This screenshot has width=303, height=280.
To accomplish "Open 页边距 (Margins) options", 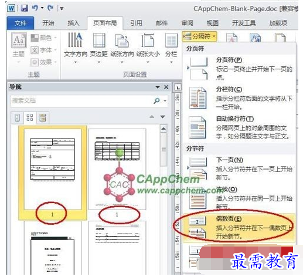I will 98,48.
